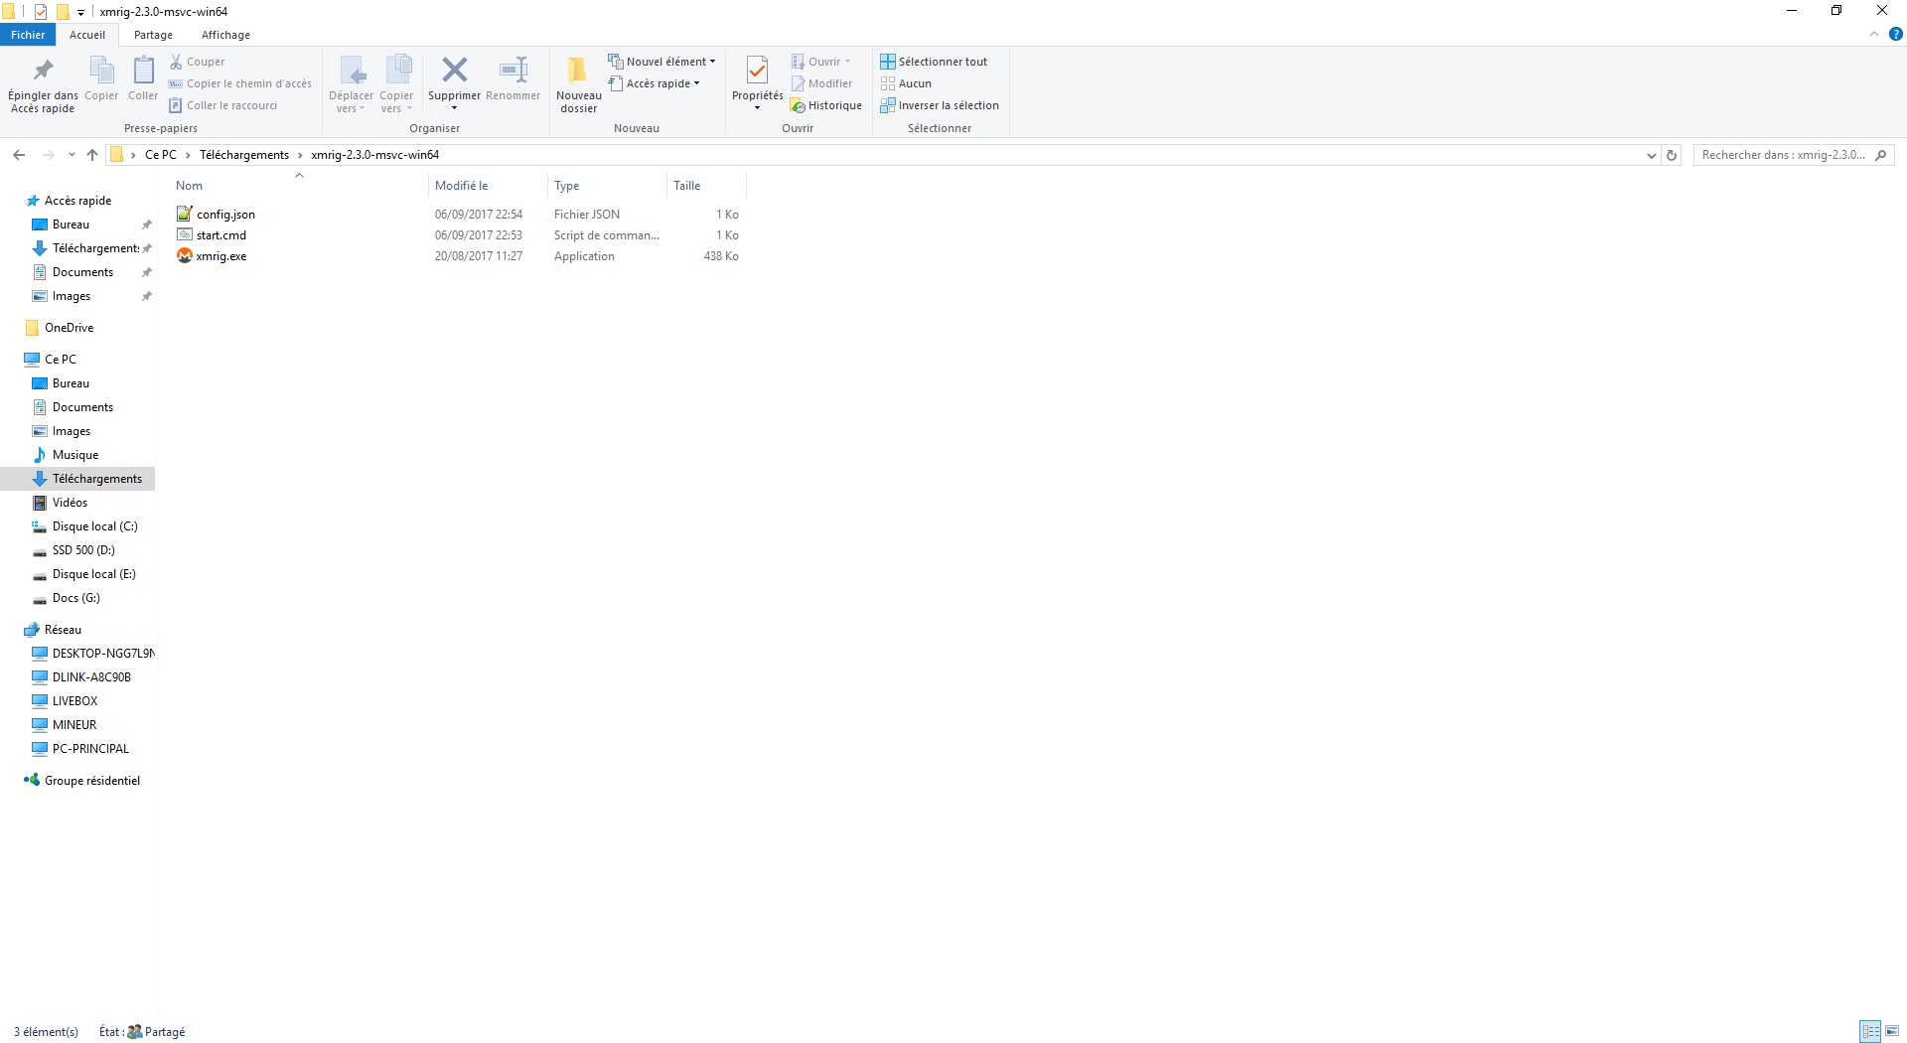
Task: Collapse the ribbon with the chevron
Action: (1874, 34)
